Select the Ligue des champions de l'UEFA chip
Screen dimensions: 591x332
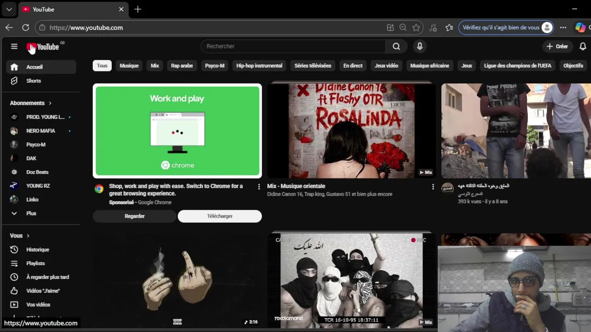point(518,65)
